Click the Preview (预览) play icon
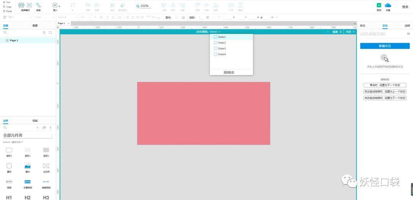Viewport: 413px width, 200px height. pos(379,5)
